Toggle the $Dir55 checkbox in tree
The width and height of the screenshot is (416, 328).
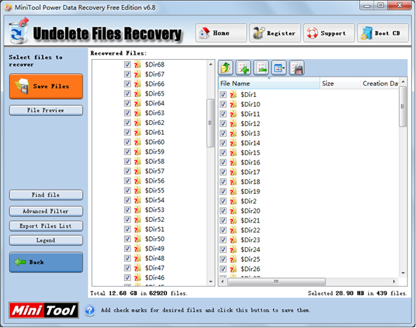(x=128, y=190)
